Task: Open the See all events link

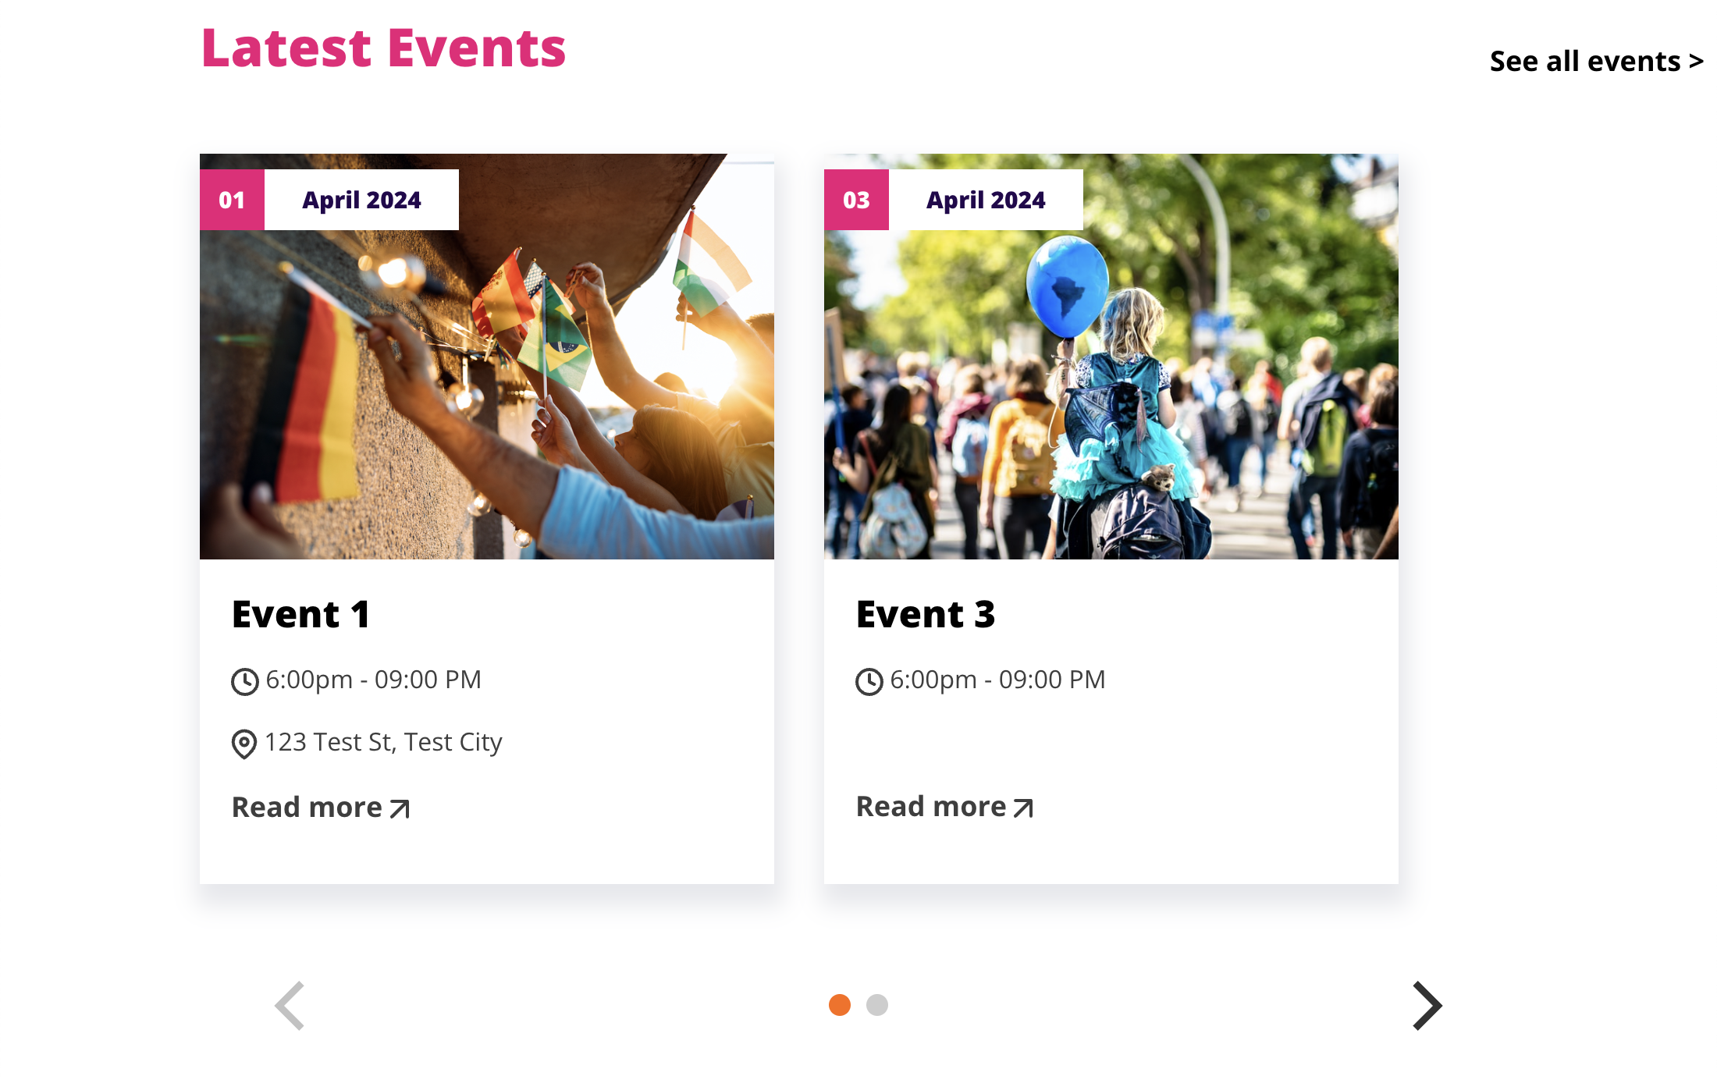Action: pyautogui.click(x=1596, y=61)
